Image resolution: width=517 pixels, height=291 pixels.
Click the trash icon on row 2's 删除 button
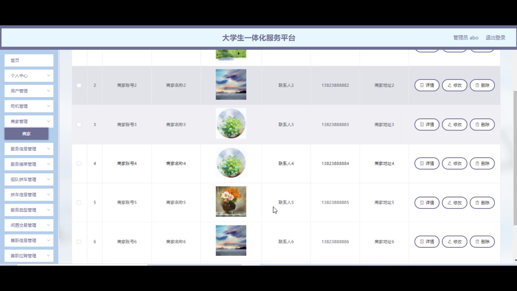(477, 85)
